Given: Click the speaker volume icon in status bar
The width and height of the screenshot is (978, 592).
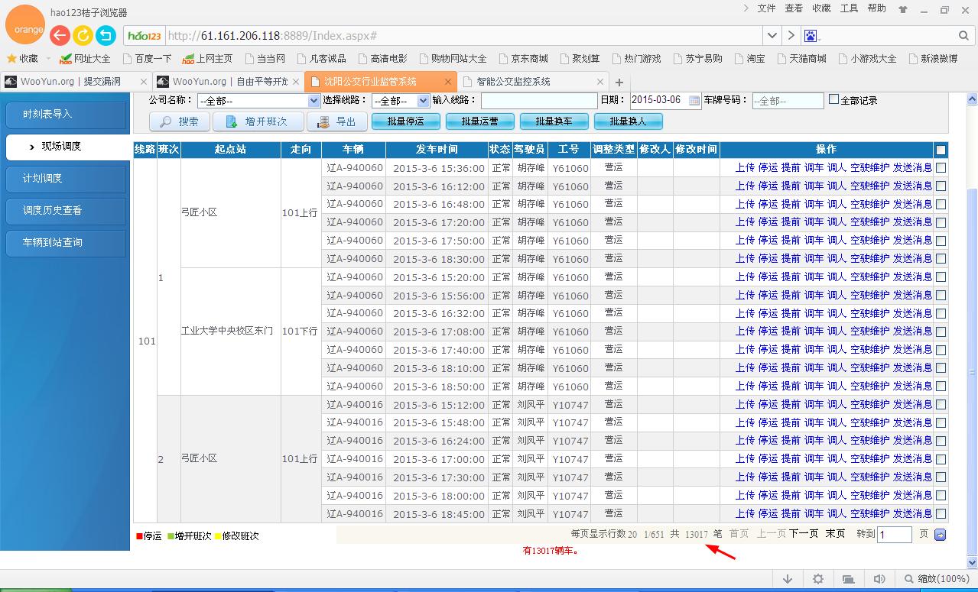Looking at the screenshot, I should pos(879,579).
